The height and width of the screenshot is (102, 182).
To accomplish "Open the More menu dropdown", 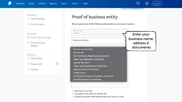I will point(76,4).
